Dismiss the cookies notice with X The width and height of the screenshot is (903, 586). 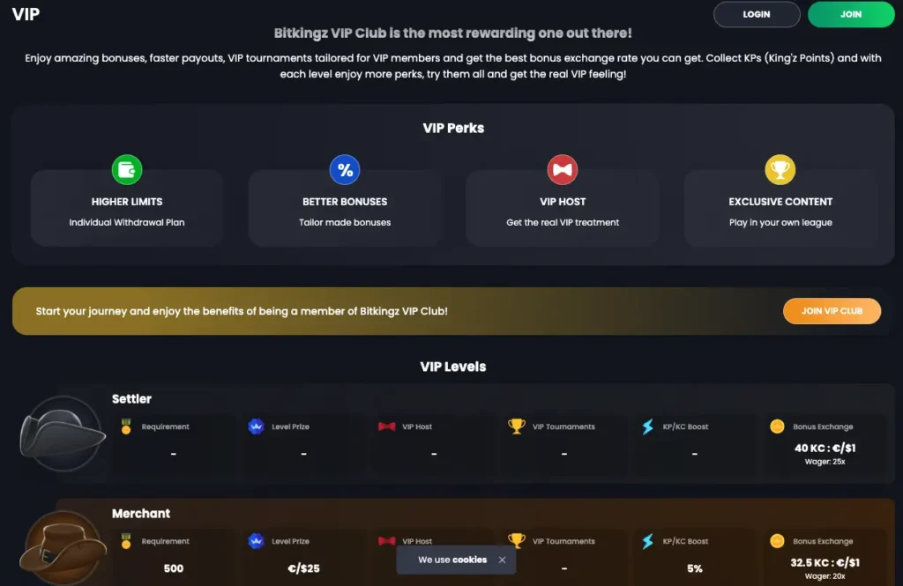502,560
